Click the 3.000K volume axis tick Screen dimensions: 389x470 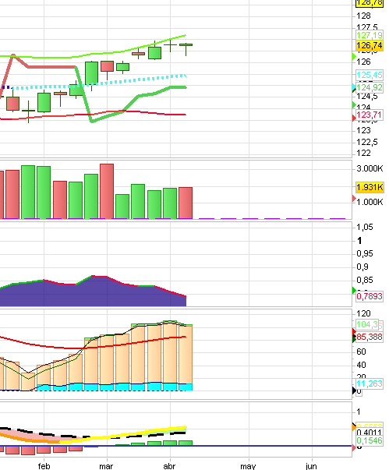370,169
